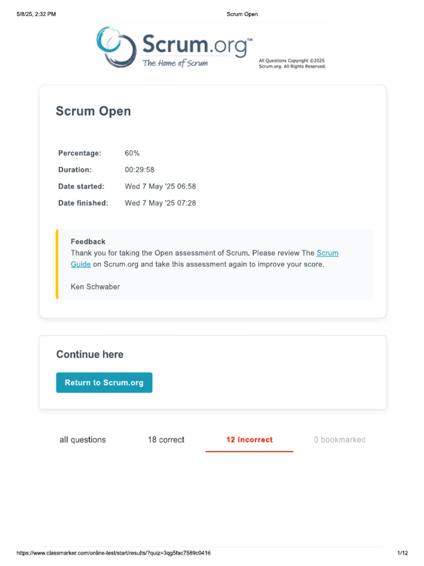Click the date started value

tap(160, 186)
